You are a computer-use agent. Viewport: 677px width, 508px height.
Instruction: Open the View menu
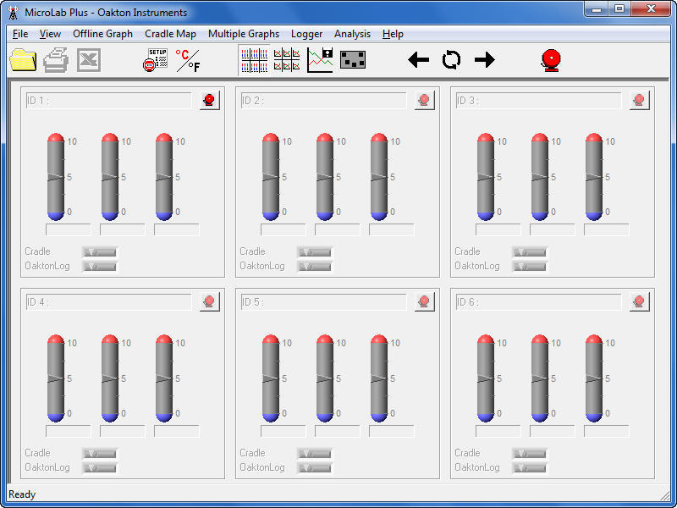pos(50,34)
